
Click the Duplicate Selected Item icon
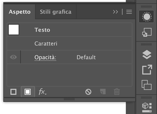click(x=103, y=92)
